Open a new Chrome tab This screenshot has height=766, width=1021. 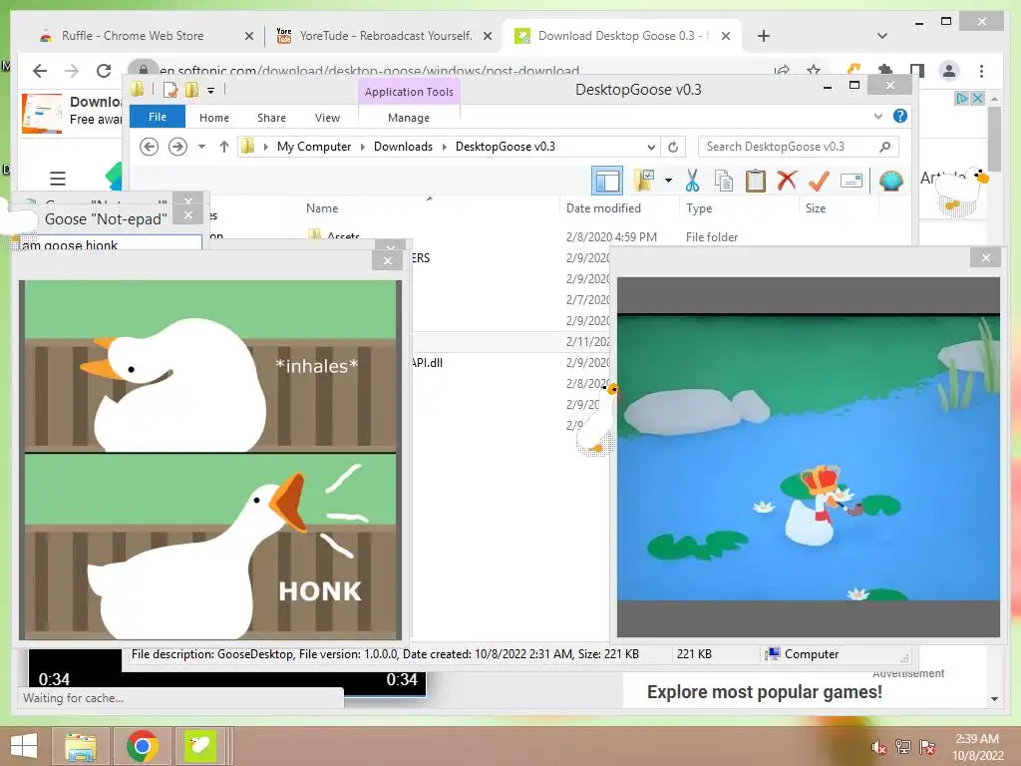coord(764,36)
